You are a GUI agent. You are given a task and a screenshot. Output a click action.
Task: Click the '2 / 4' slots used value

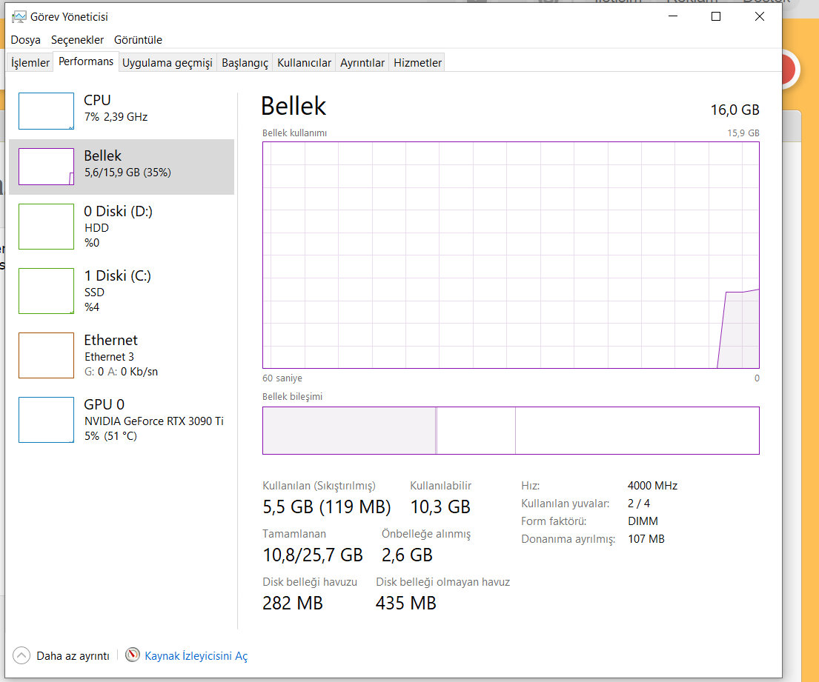tap(639, 504)
